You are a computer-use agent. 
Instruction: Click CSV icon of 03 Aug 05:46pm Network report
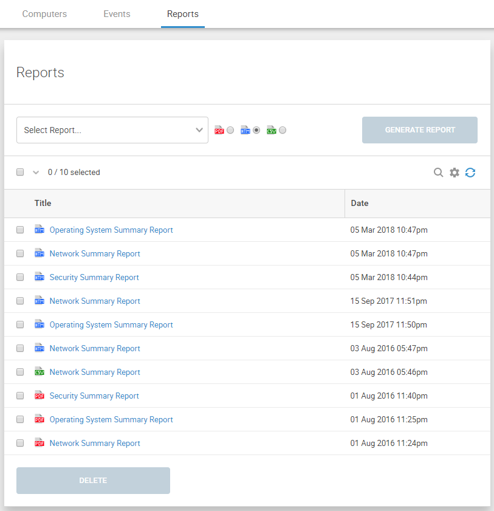[x=39, y=371]
